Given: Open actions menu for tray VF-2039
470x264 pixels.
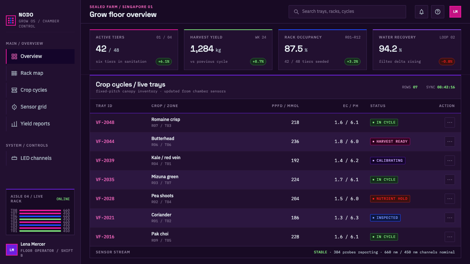Looking at the screenshot, I should (x=450, y=161).
